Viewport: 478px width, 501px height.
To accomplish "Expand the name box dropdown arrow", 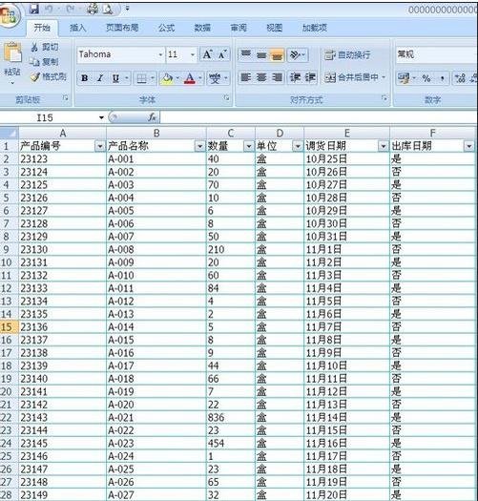I will (101, 118).
